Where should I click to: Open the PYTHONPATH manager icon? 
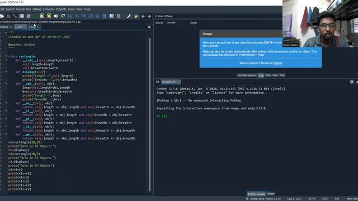pos(136,16)
